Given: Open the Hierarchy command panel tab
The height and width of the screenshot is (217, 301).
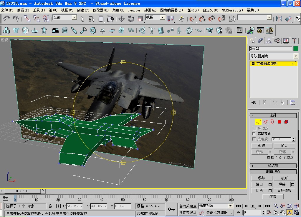Looking at the screenshot, I should [269, 41].
